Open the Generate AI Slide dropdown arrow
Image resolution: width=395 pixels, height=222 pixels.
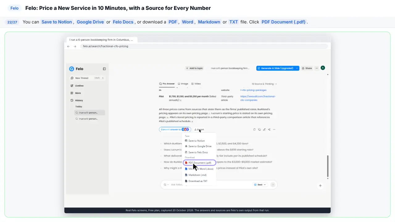point(297,68)
